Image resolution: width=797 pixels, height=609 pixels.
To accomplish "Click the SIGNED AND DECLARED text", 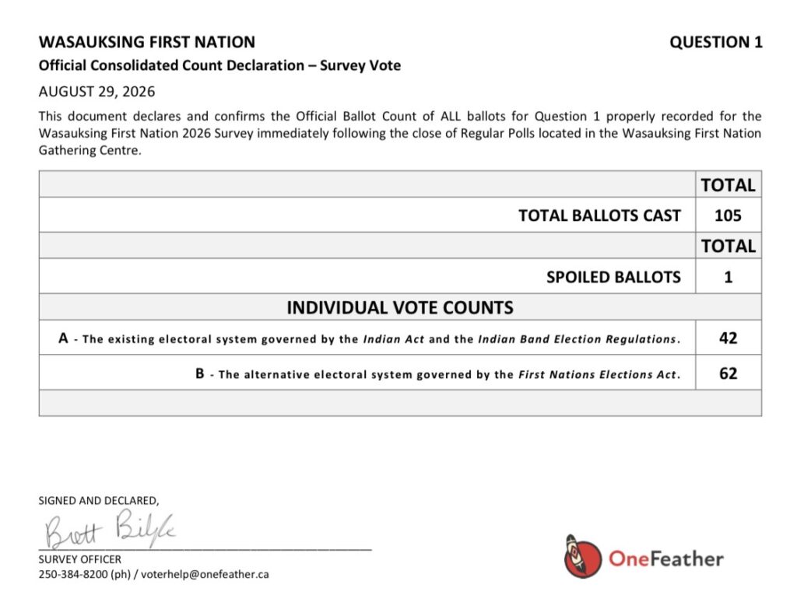I will (99, 501).
